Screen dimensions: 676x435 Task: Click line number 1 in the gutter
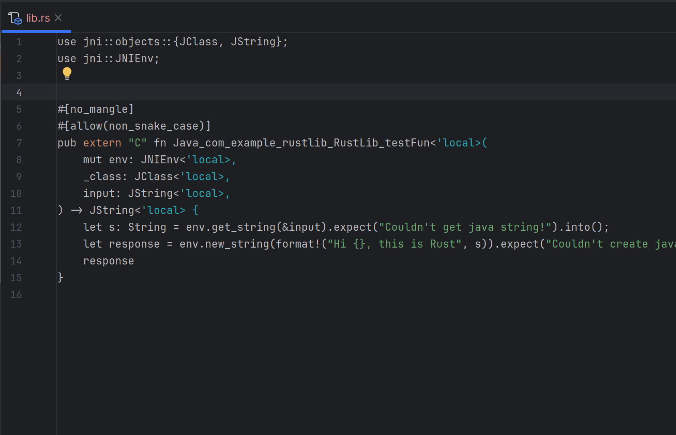click(18, 42)
